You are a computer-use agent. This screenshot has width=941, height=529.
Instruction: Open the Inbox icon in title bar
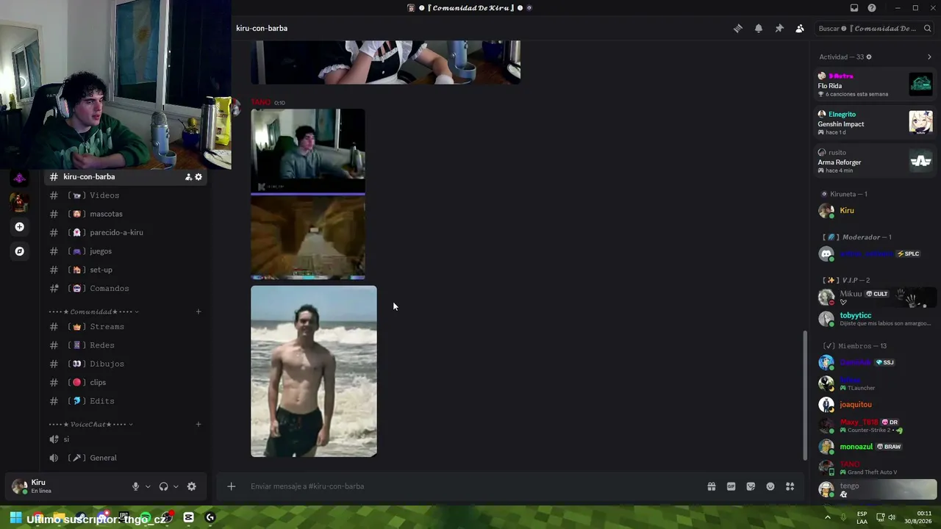click(x=854, y=8)
